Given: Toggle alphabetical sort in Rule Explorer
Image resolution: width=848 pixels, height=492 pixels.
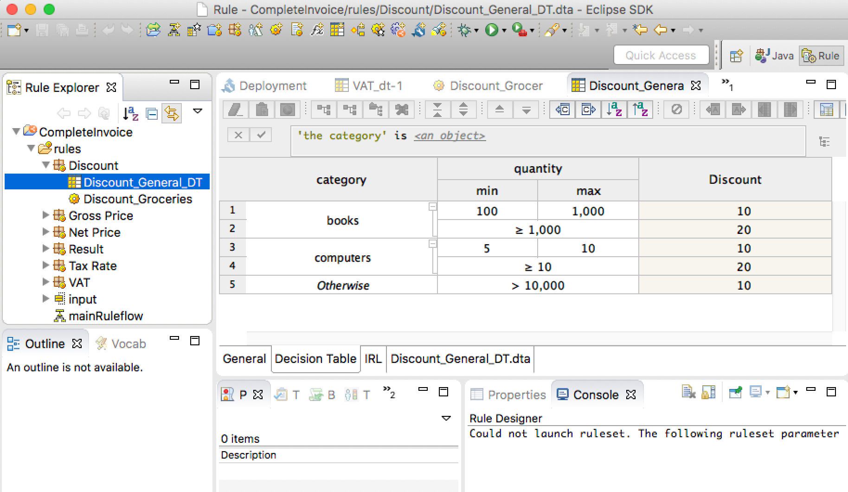Looking at the screenshot, I should click(x=131, y=113).
